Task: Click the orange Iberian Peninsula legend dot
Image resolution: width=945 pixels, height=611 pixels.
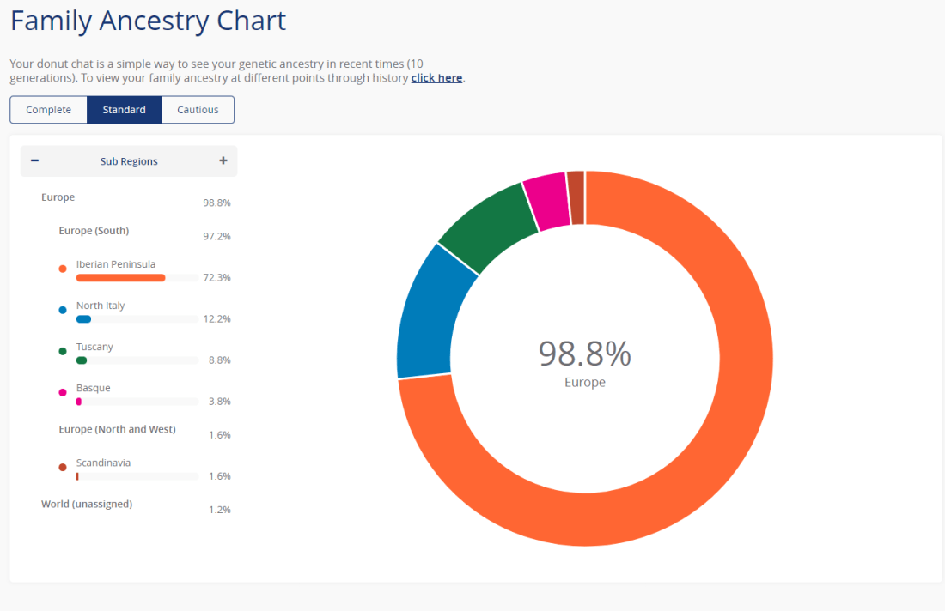Action: [63, 269]
